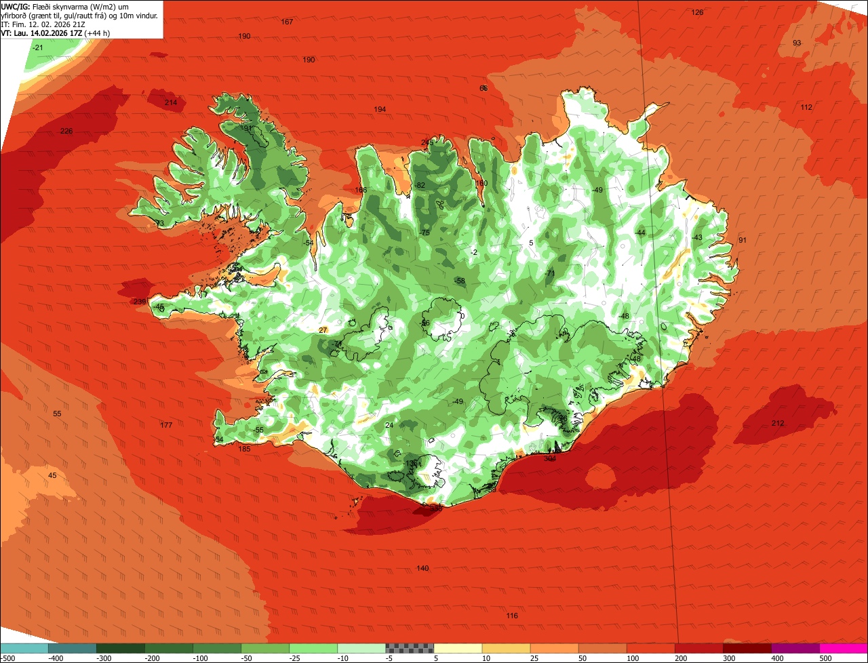
Task: Click the '112' map value label
Action: click(x=806, y=107)
